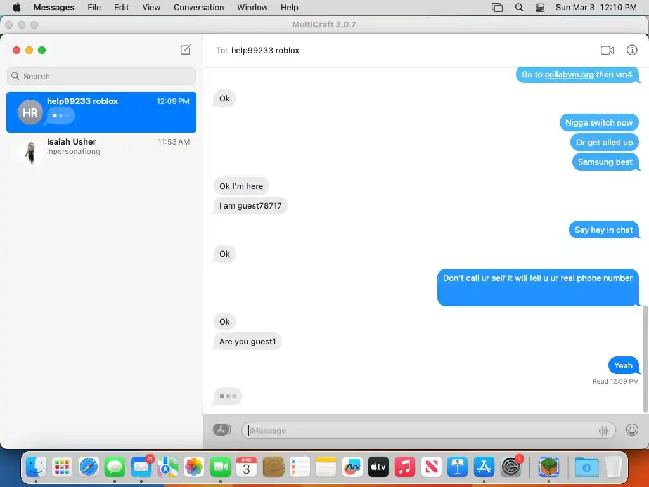Open MultiCraft app in the dock
Image resolution: width=649 pixels, height=487 pixels.
click(x=549, y=467)
